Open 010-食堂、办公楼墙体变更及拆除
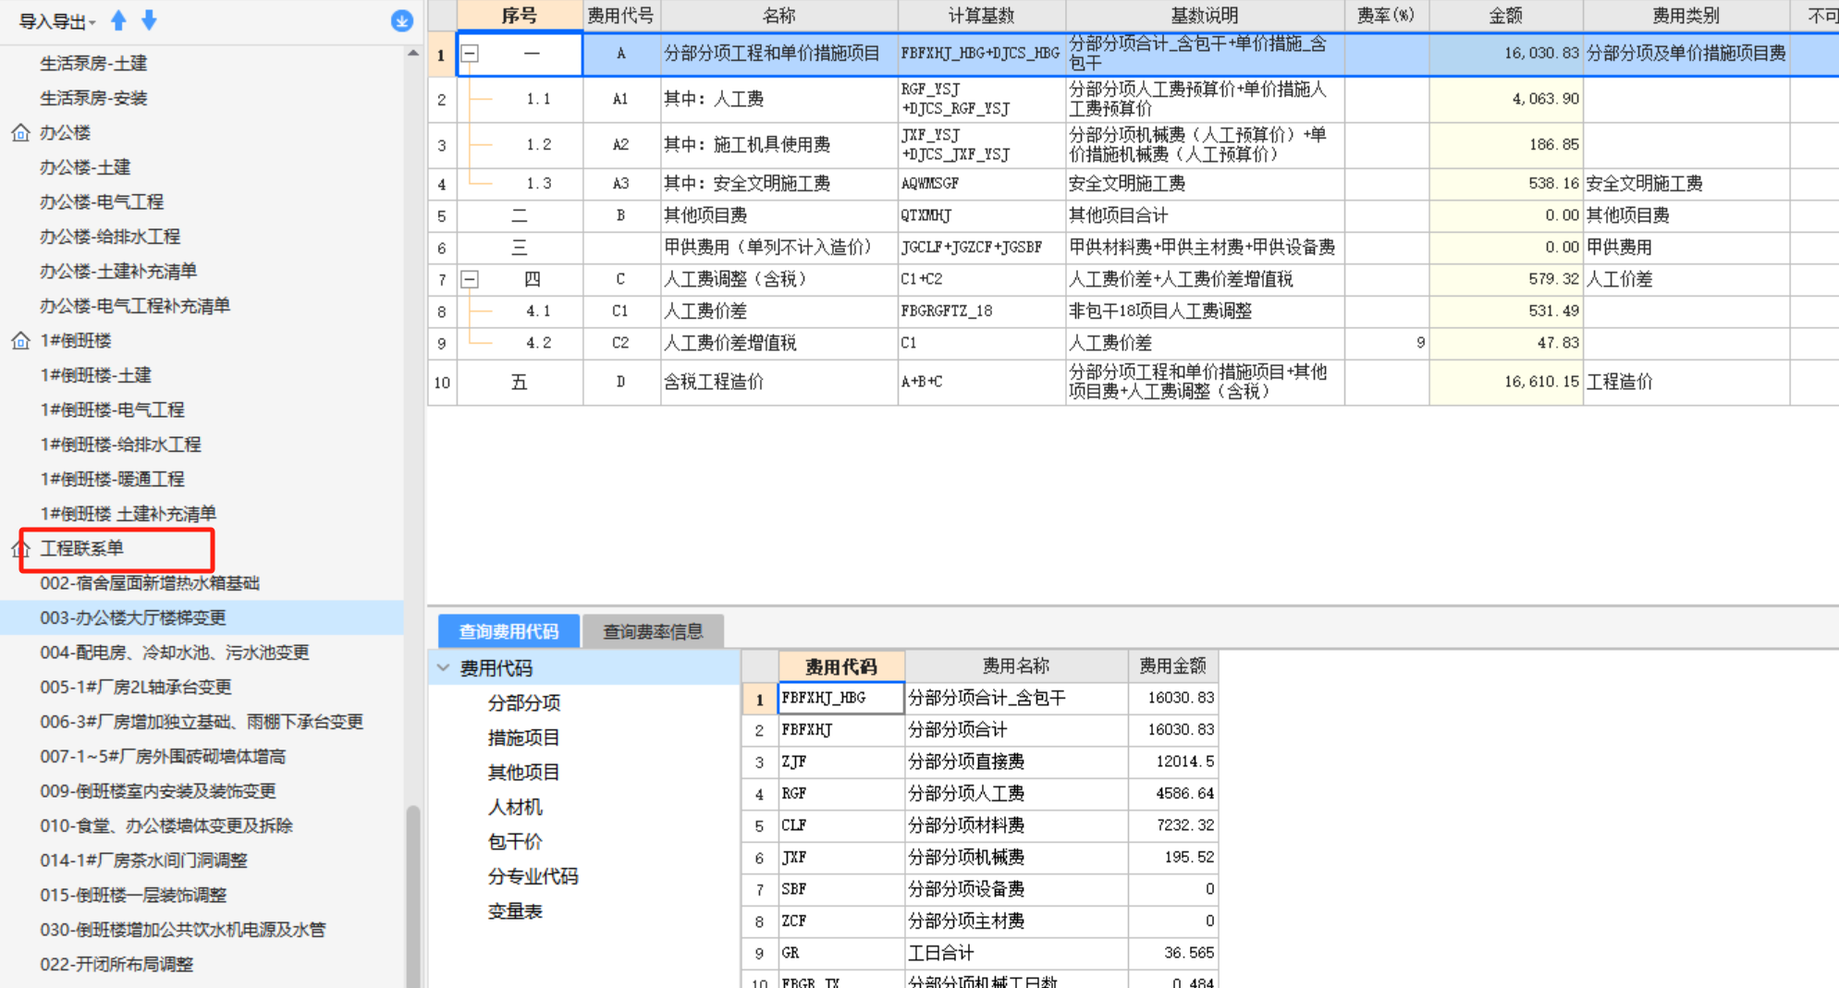This screenshot has width=1839, height=988. [x=166, y=826]
